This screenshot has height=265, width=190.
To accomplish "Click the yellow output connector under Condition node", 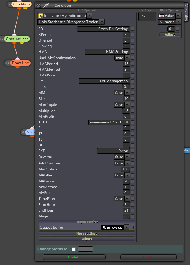I will tap(25, 8).
